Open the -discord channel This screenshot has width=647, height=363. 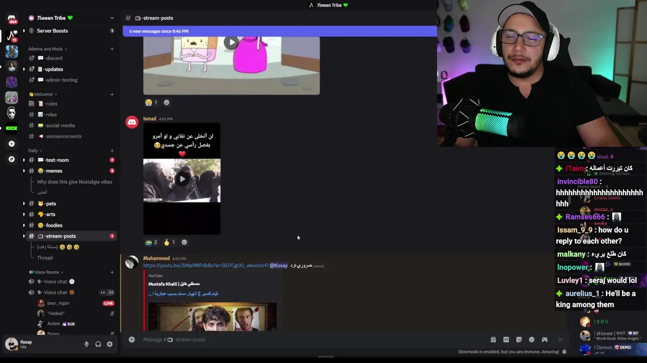pyautogui.click(x=71, y=58)
